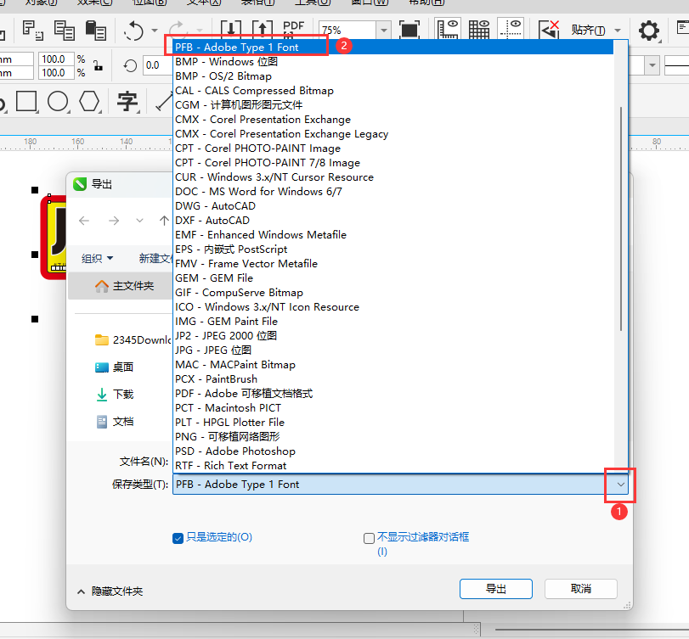The height and width of the screenshot is (639, 689).
Task: Choose RTF - Rich Text Format
Action: [393, 466]
